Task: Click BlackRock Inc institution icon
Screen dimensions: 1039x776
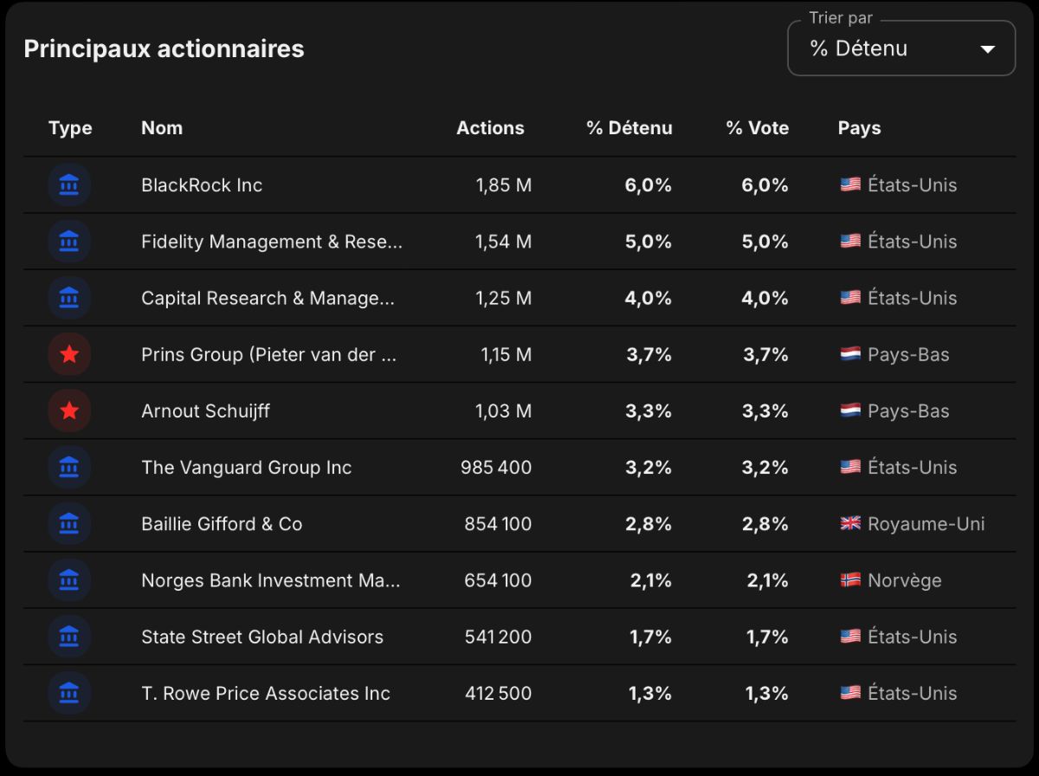Action: click(69, 184)
